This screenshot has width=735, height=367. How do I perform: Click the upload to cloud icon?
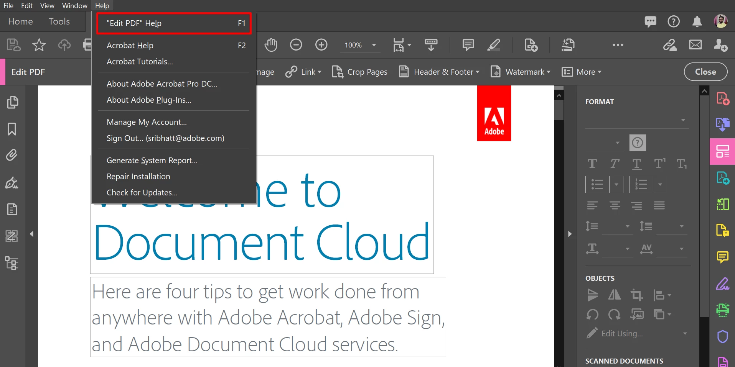point(64,45)
